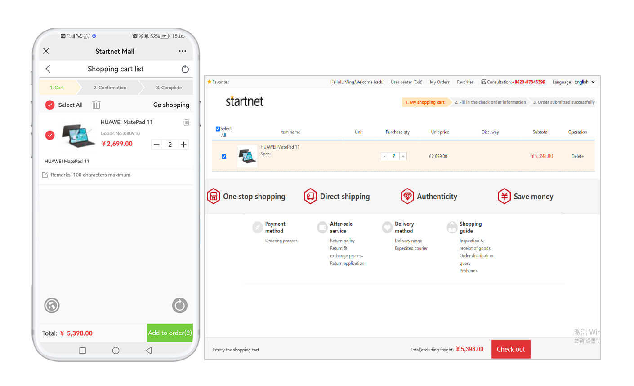Close the Startnet Mall mobile page
This screenshot has height=386, width=634.
point(46,51)
